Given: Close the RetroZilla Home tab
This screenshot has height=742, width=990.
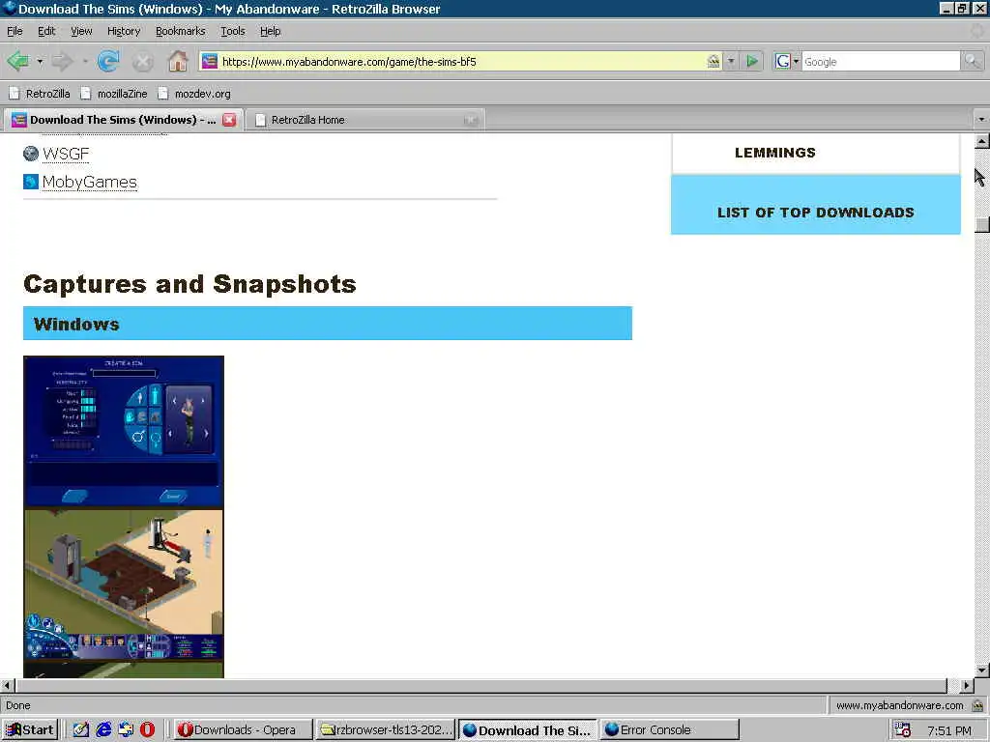Looking at the screenshot, I should (x=471, y=119).
